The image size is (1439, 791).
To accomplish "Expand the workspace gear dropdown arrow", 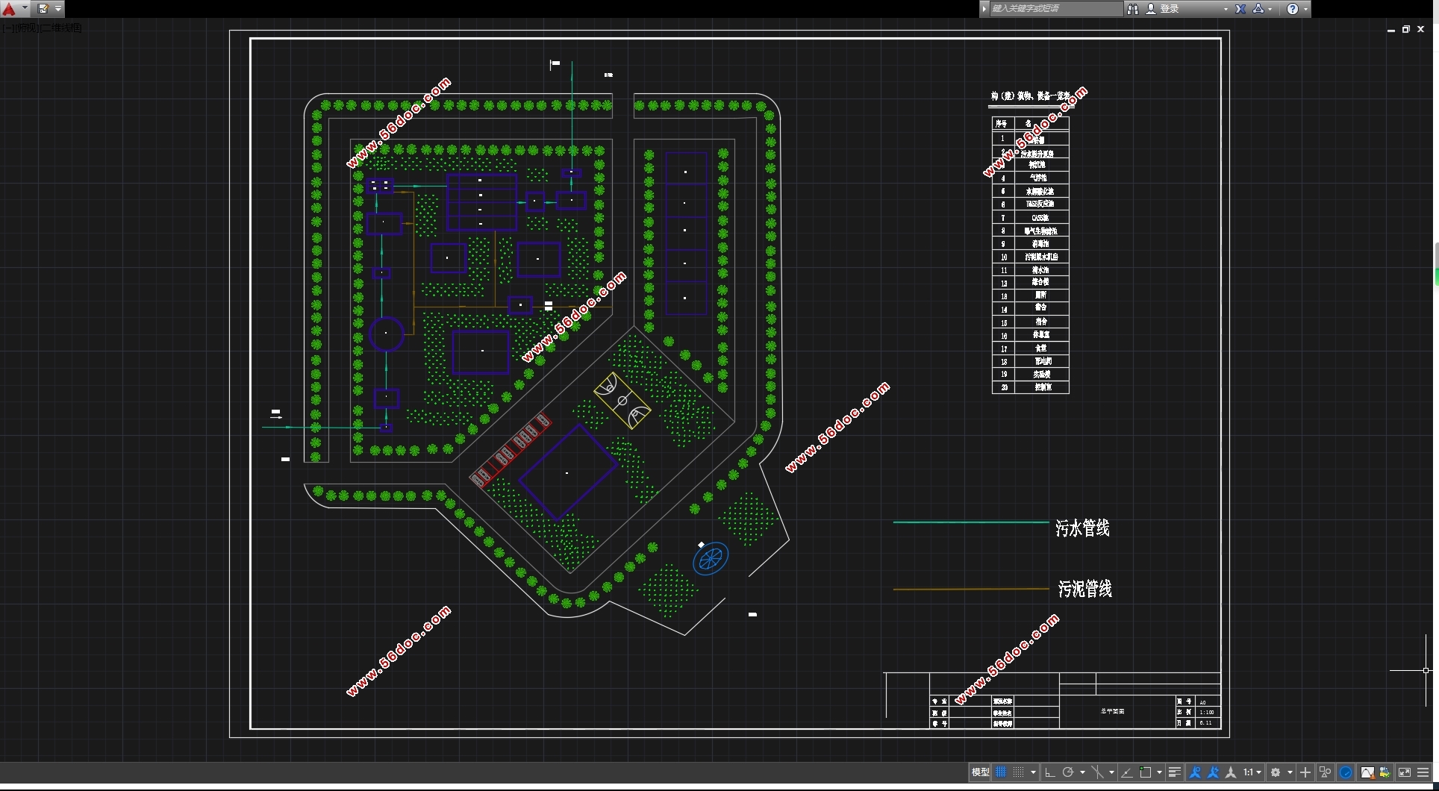I will [x=1290, y=772].
